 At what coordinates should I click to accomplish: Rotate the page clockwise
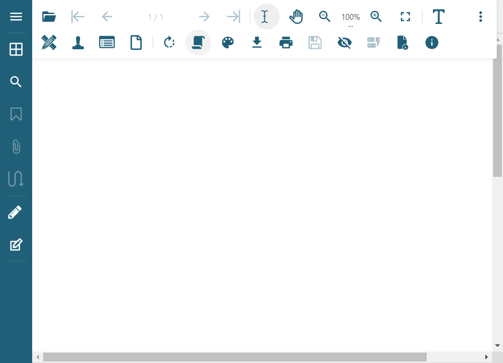tap(169, 43)
